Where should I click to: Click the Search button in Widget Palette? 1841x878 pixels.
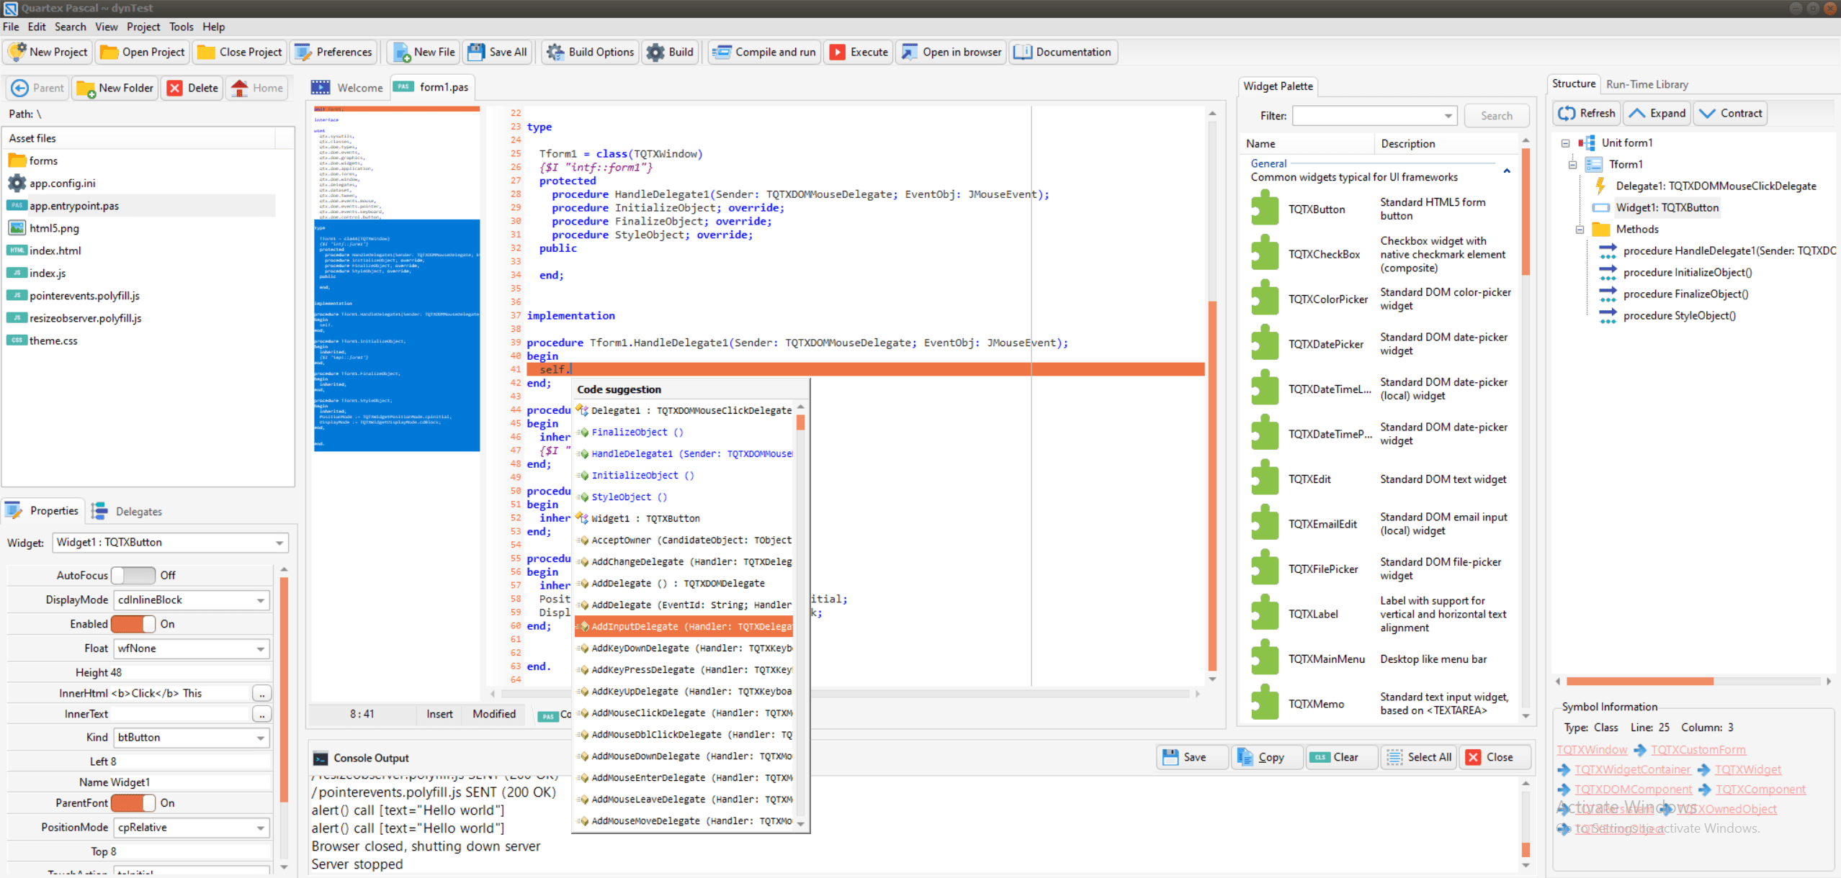pos(1496,116)
